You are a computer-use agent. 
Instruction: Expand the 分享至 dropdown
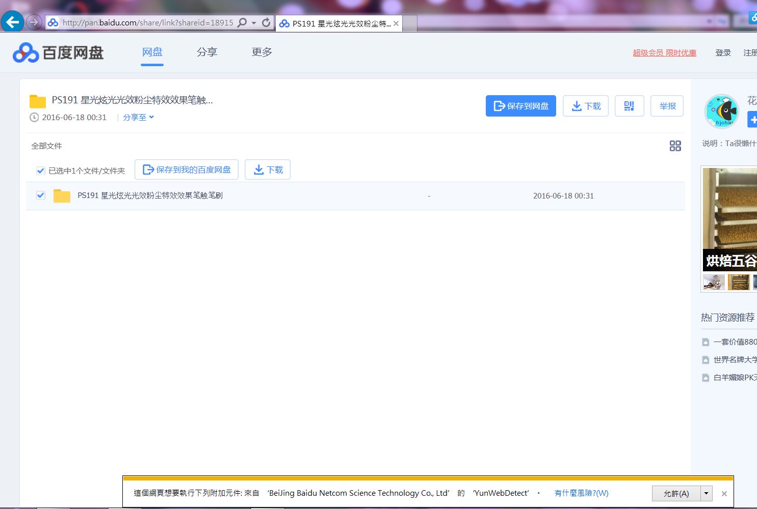click(x=138, y=117)
